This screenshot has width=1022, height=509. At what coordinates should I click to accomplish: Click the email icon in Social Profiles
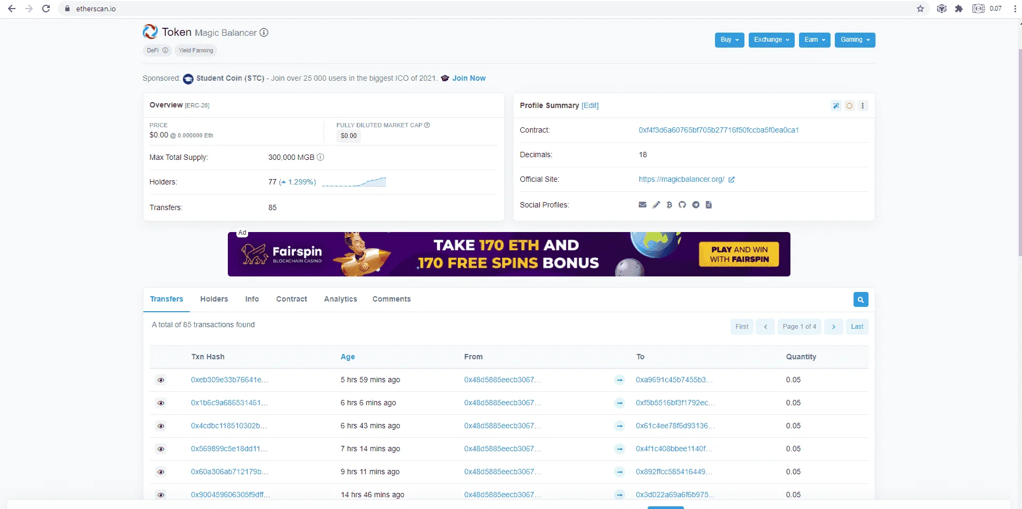(x=642, y=205)
